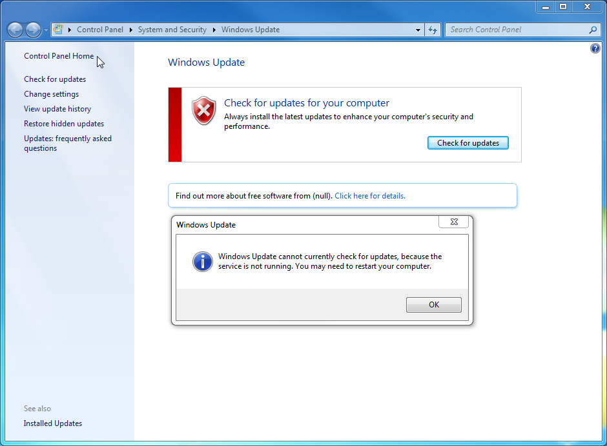Click Check for updates for your computer heading
The width and height of the screenshot is (607, 446).
pos(307,103)
